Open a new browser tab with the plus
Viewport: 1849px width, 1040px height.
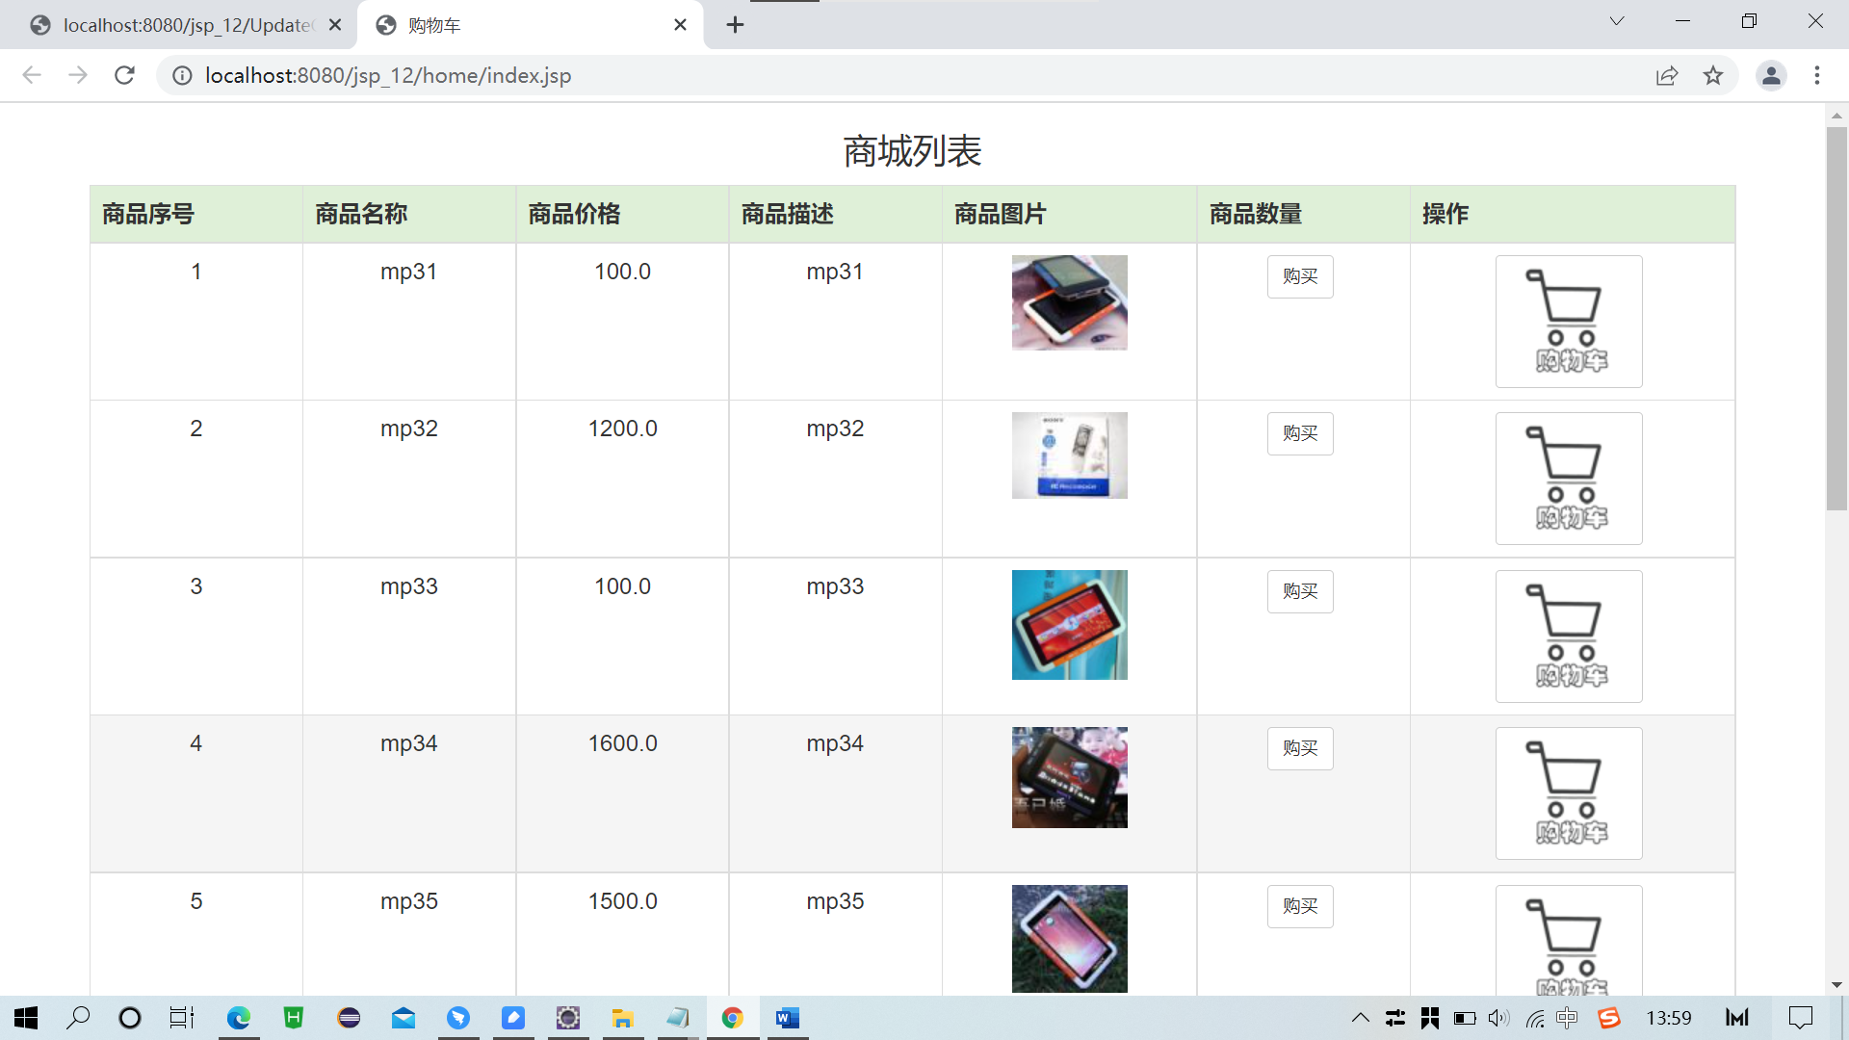tap(735, 25)
